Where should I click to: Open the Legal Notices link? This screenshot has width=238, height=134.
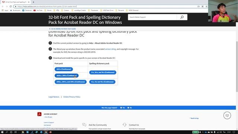pyautogui.click(x=54, y=97)
